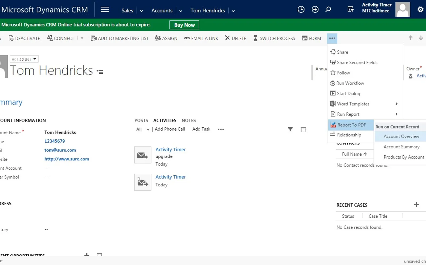Select Follow from overflow menu

tap(365, 73)
